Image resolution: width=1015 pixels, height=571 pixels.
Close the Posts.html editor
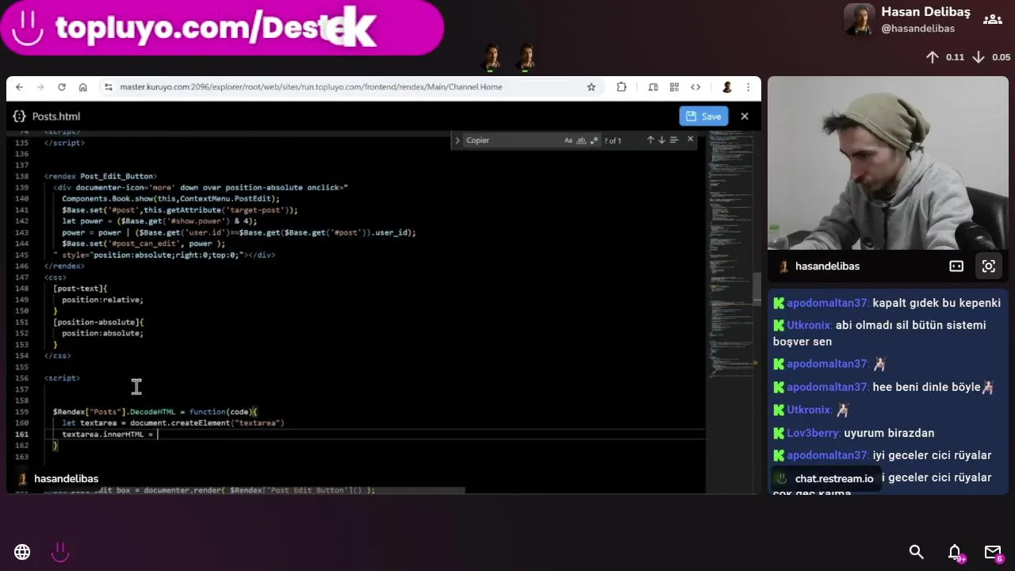[x=745, y=117]
